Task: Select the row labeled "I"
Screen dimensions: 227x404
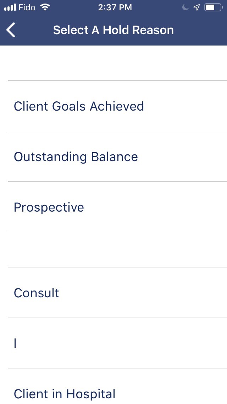Action: [15, 344]
